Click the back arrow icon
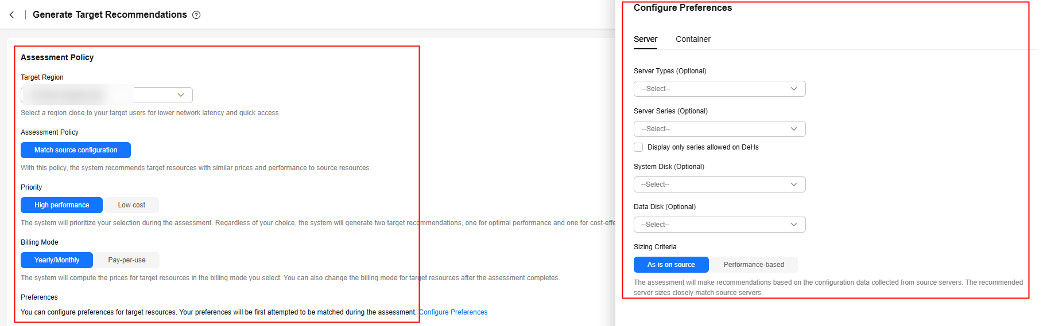Screen dimensions: 1043x326 [x=12, y=15]
